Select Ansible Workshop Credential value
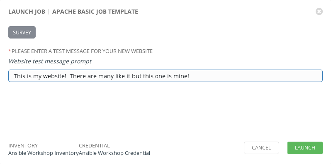The height and width of the screenshot is (164, 331). pyautogui.click(x=114, y=153)
